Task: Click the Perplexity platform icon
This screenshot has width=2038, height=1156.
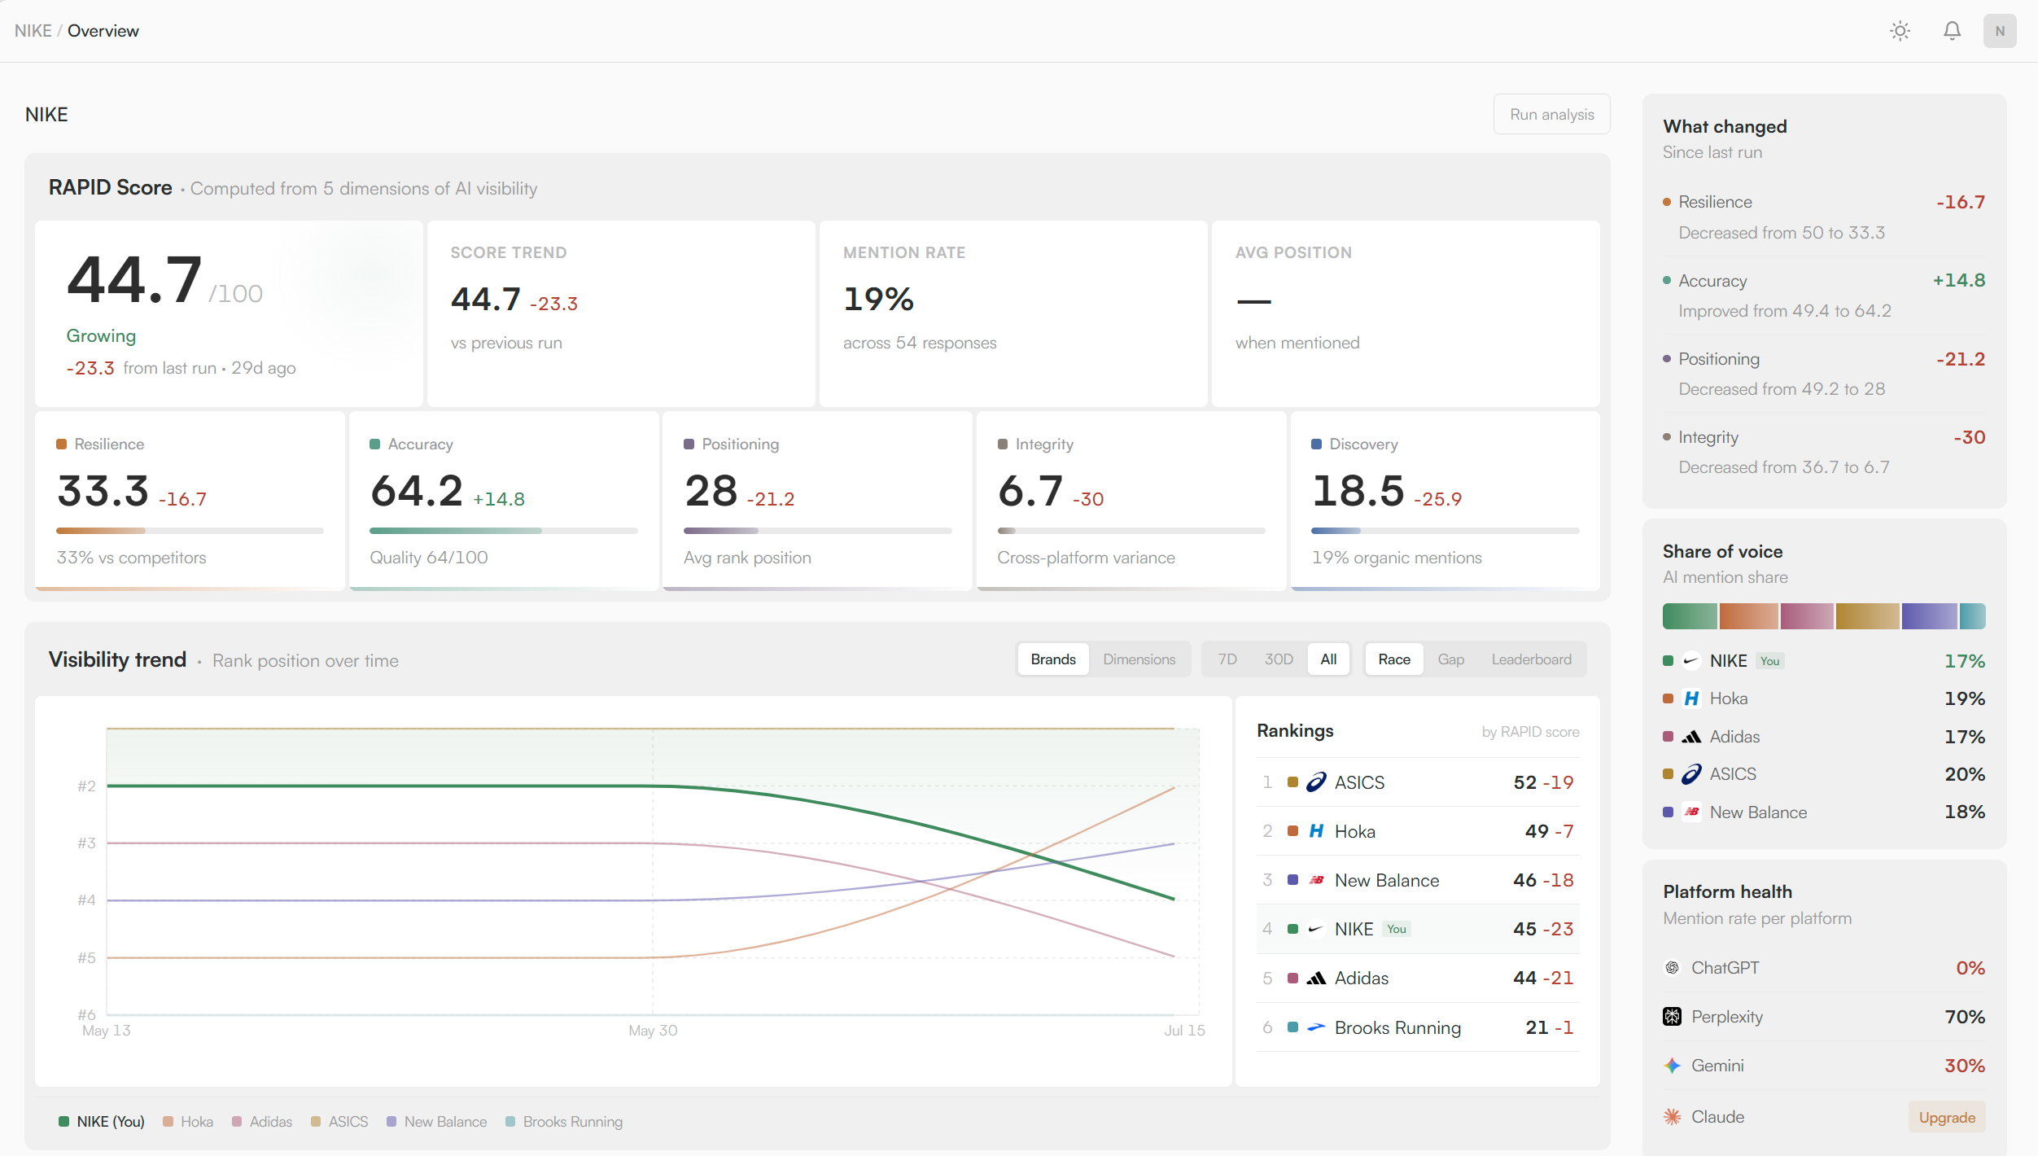Action: tap(1672, 1017)
